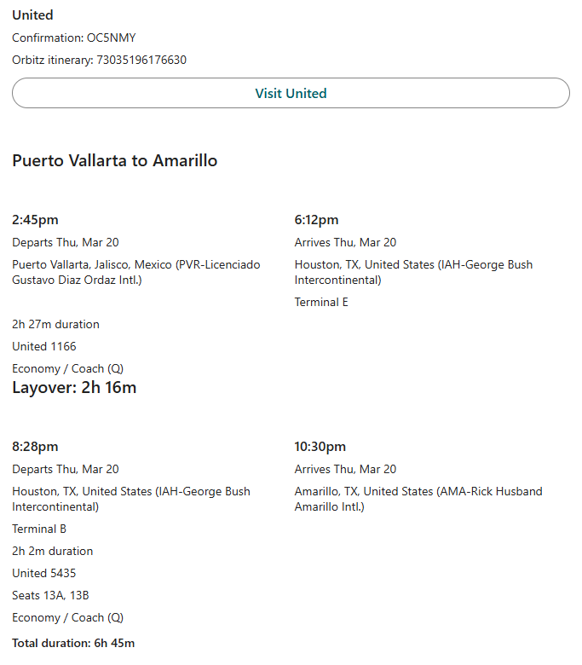
Task: Click the Terminal E label
Action: pyautogui.click(x=321, y=302)
